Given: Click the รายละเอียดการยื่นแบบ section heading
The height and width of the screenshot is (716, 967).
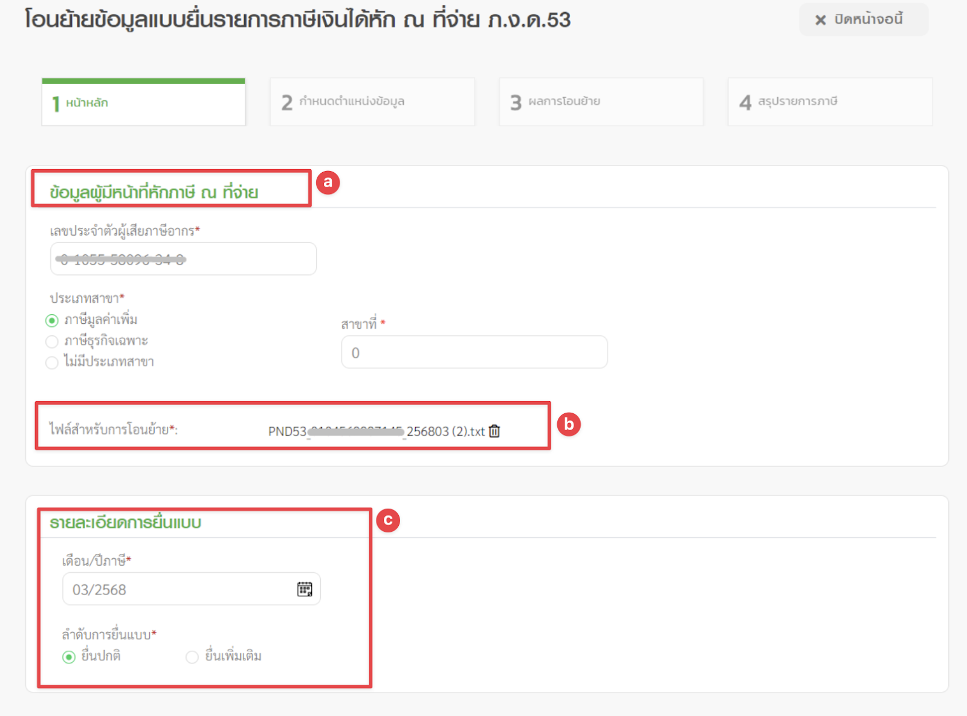Looking at the screenshot, I should (x=126, y=523).
